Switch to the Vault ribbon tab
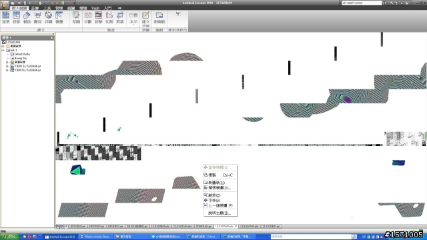Image resolution: width=427 pixels, height=240 pixels. pos(95,8)
